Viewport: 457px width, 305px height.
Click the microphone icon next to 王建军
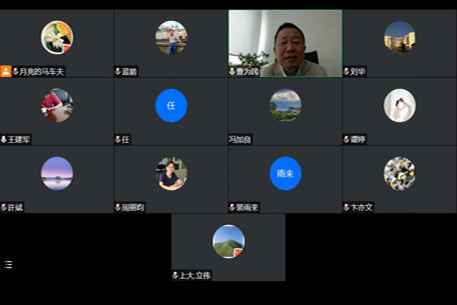(x=4, y=140)
